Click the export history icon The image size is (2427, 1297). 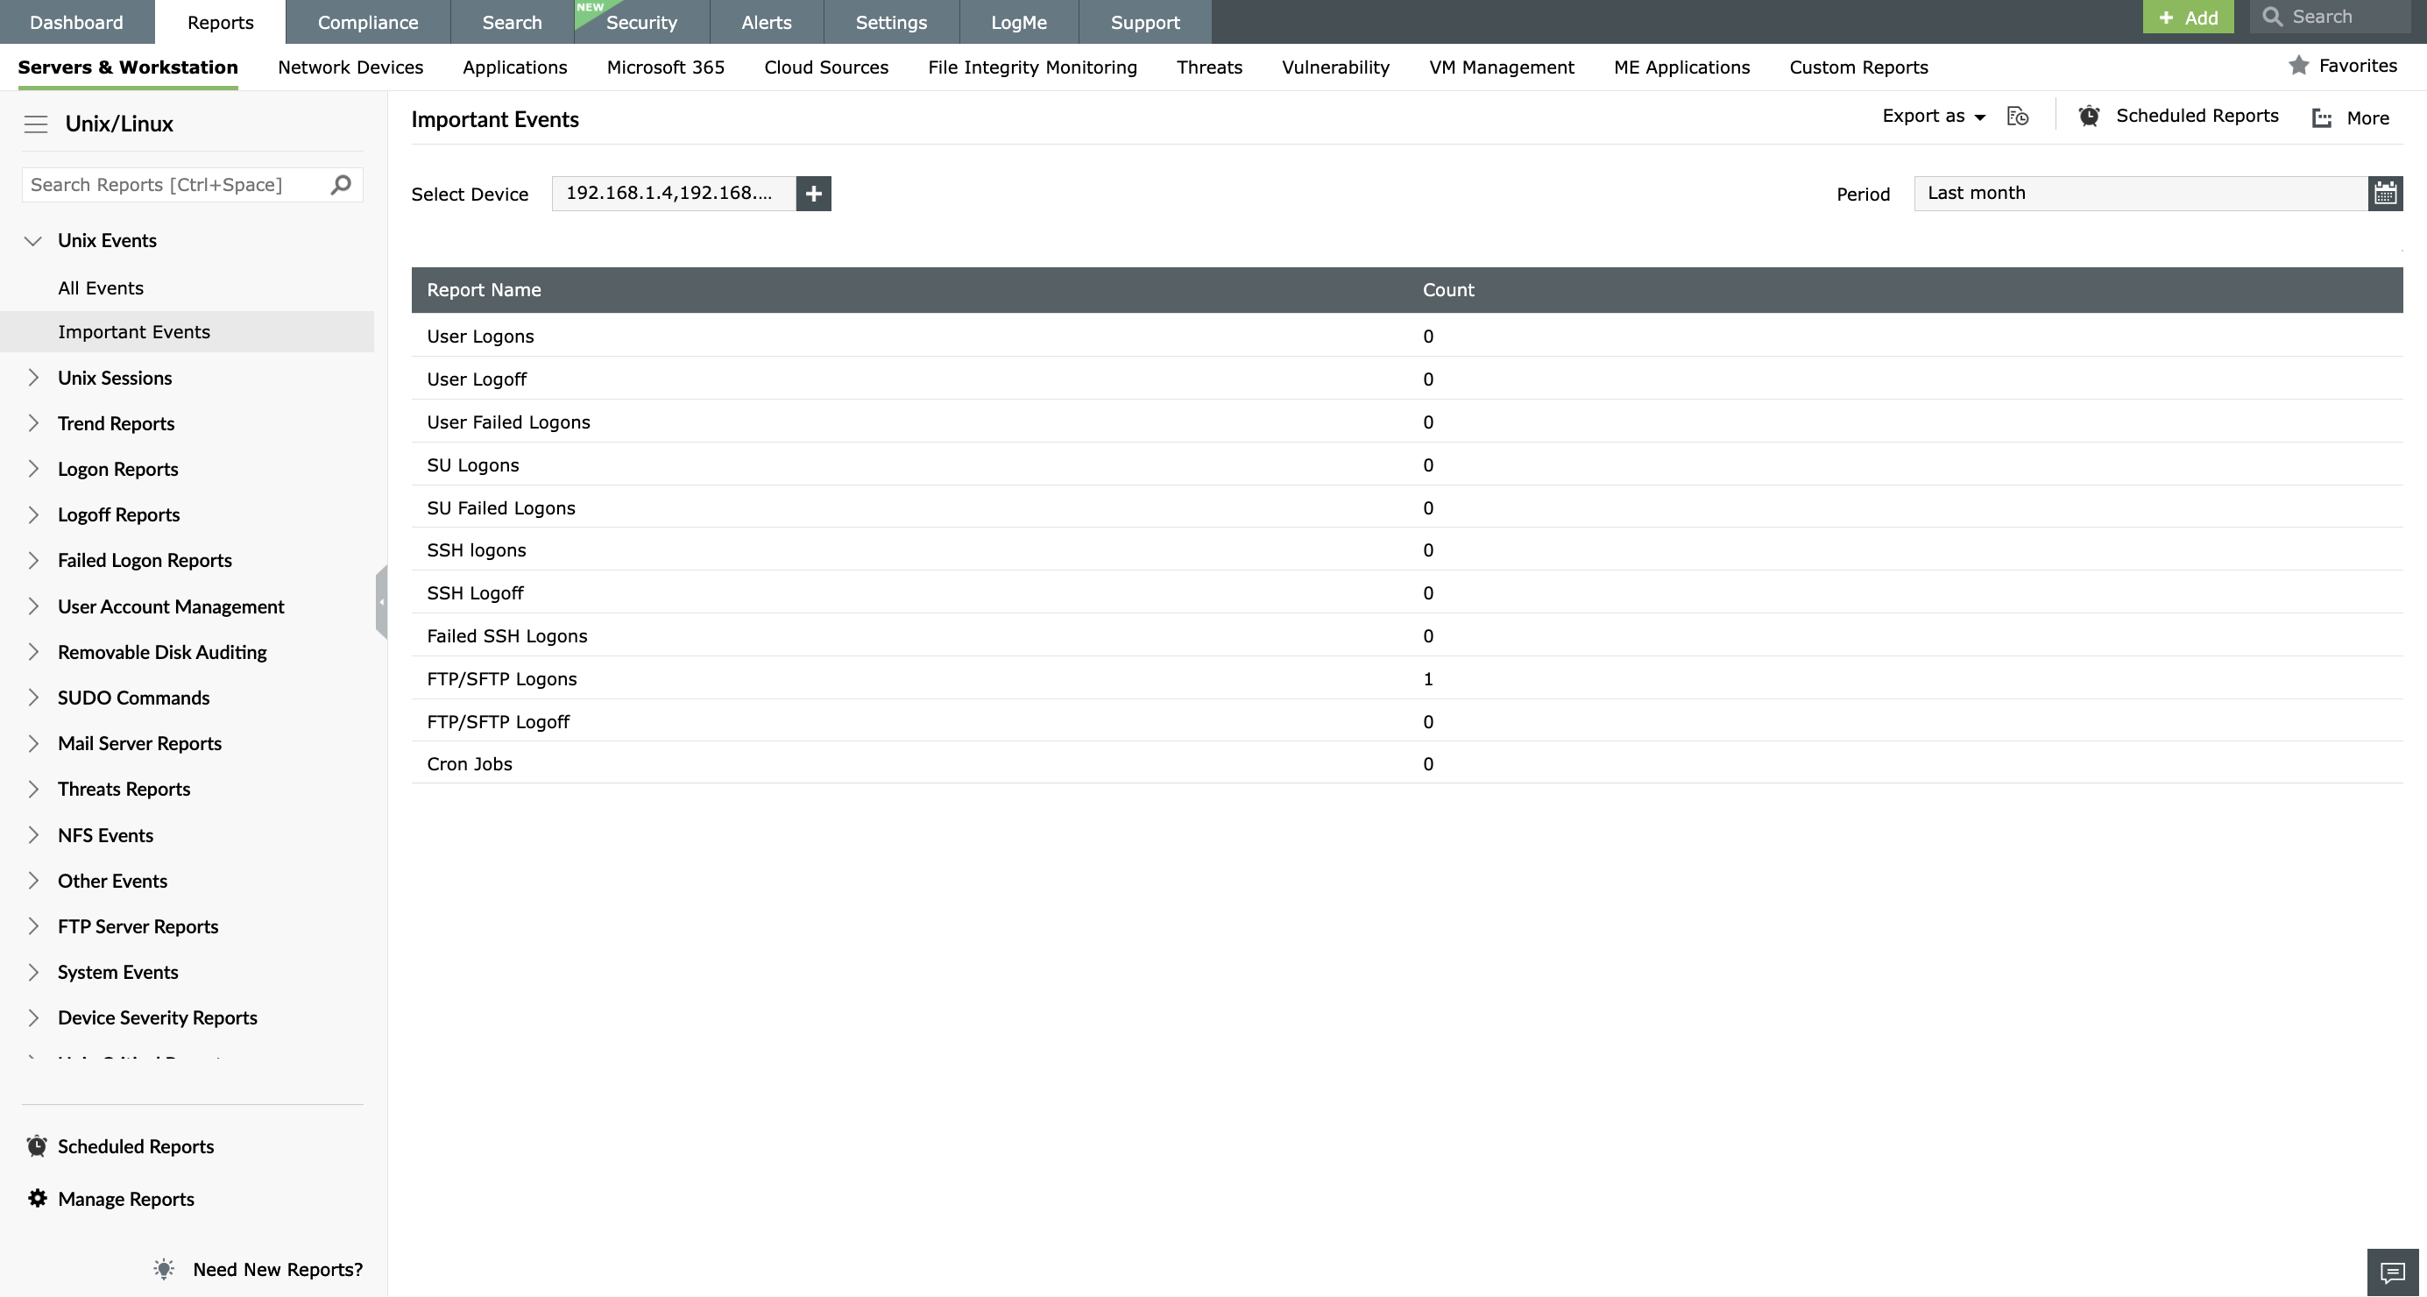(2017, 117)
